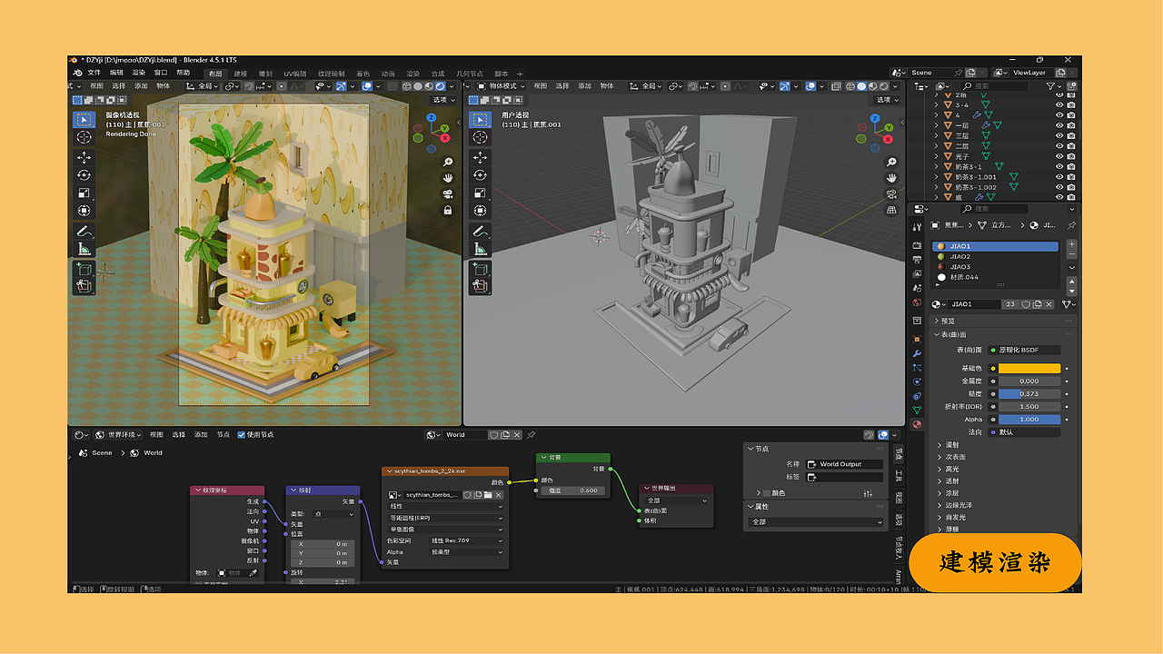Viewport: 1163px width, 654px height.
Task: Select the Annotate tool in the camera viewport
Action: point(84,232)
